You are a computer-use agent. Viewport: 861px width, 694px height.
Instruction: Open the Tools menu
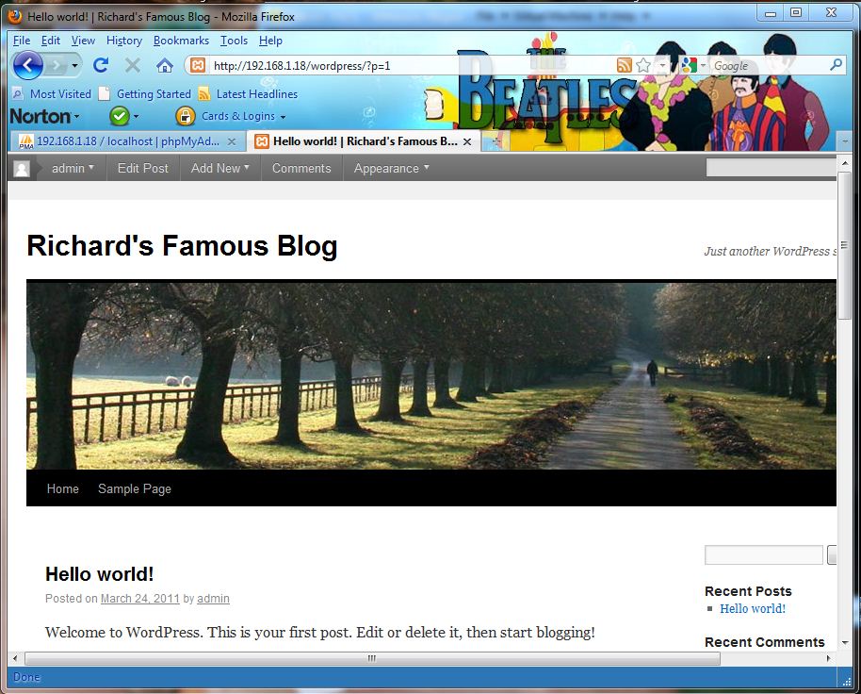(x=234, y=41)
